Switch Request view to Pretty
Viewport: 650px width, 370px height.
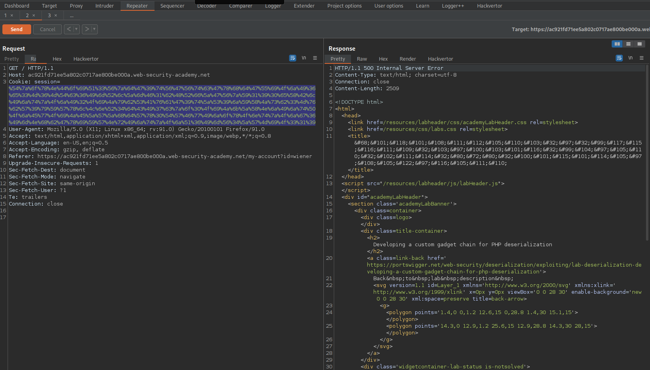pos(12,59)
